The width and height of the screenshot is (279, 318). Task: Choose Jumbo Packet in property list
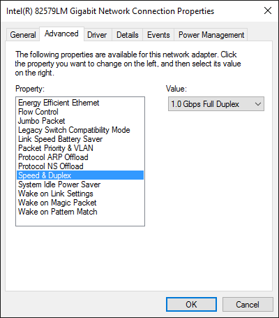pyautogui.click(x=80, y=121)
